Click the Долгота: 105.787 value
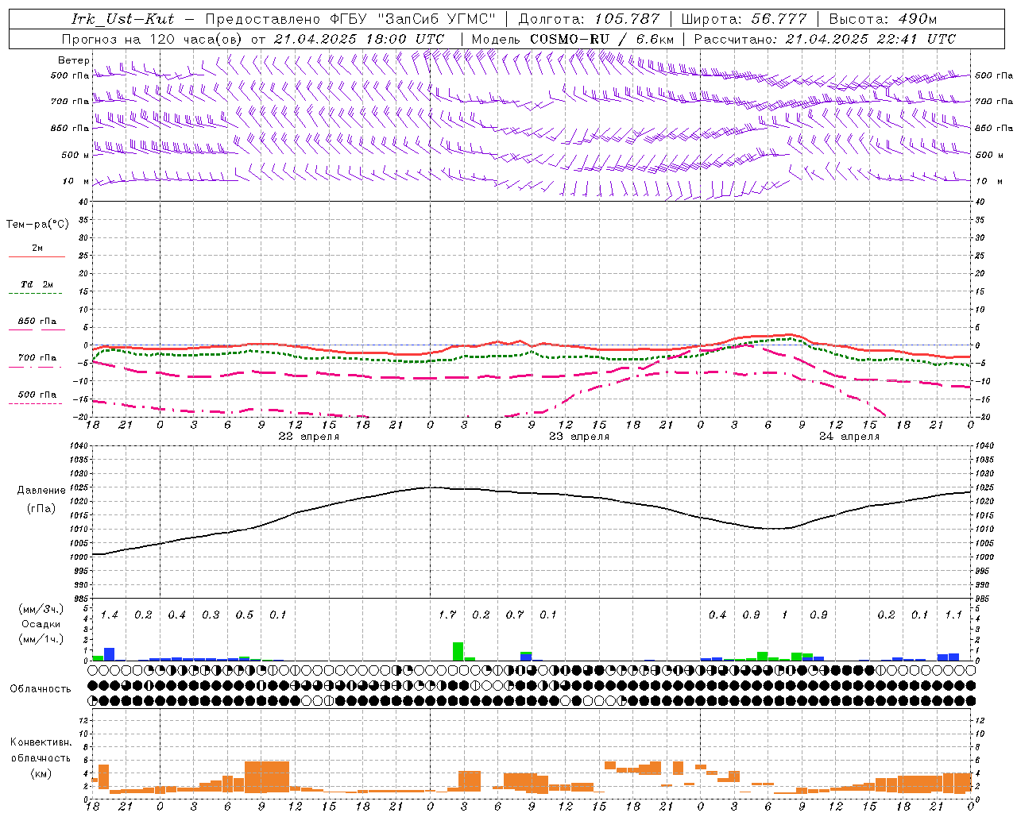The image size is (1017, 813). pos(589,19)
